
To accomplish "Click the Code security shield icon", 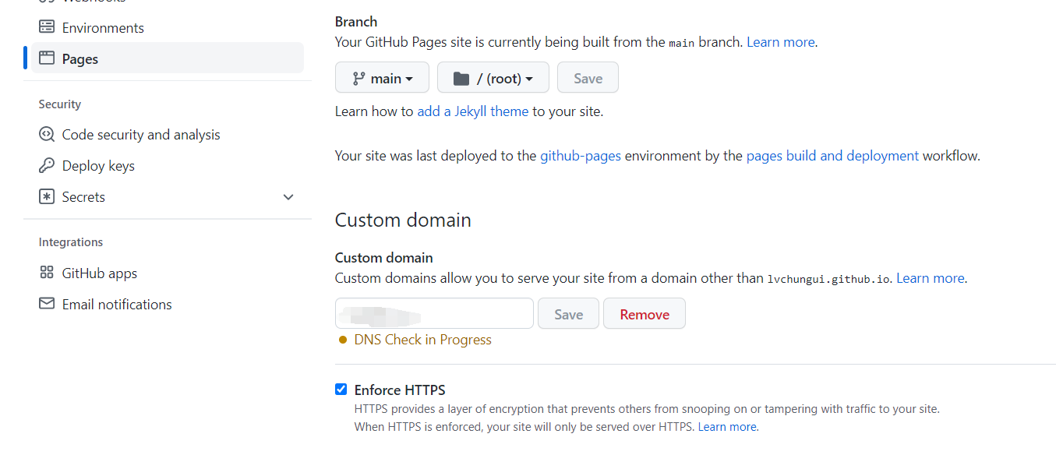I will pos(47,135).
